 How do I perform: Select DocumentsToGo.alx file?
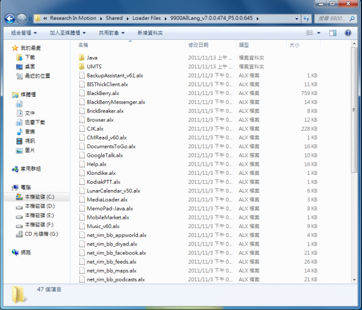tap(111, 147)
